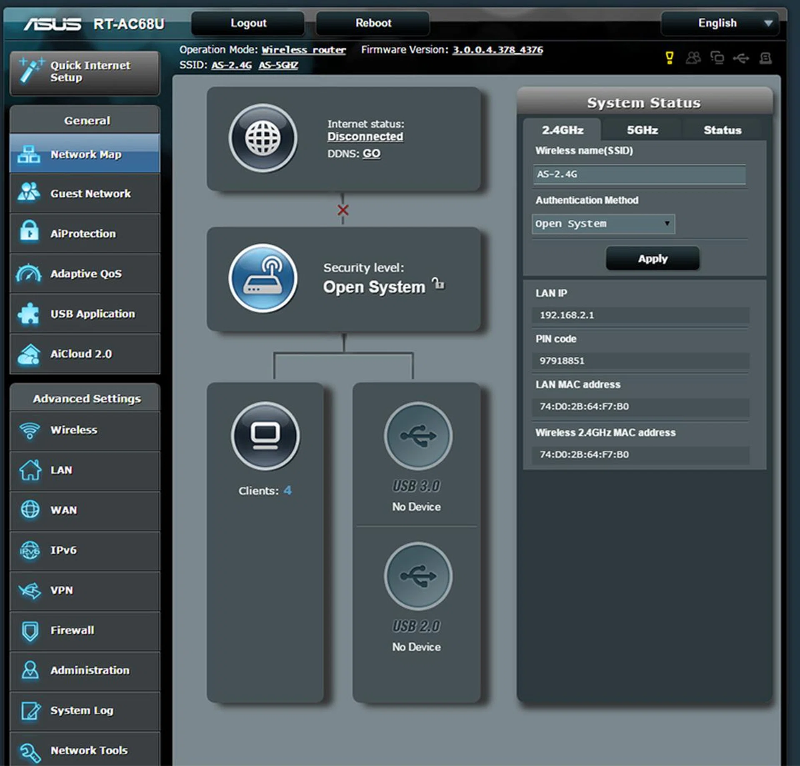The image size is (800, 766).
Task: Open the Authentication Method dropdown
Action: tap(603, 224)
